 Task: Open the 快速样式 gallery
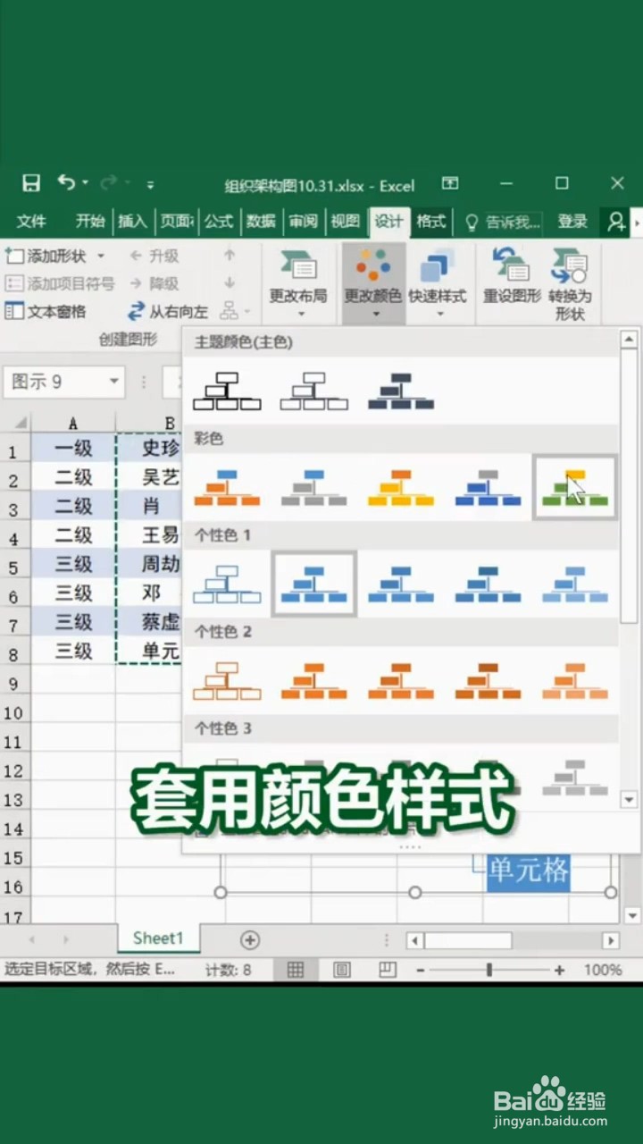(438, 284)
